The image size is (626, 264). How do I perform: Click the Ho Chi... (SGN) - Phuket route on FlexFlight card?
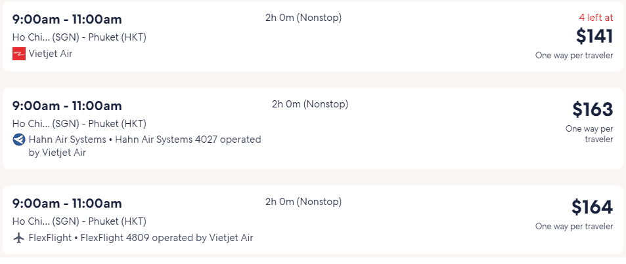pyautogui.click(x=79, y=221)
